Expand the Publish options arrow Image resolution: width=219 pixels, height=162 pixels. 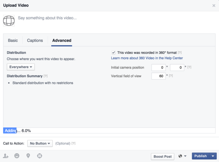coord(213,156)
